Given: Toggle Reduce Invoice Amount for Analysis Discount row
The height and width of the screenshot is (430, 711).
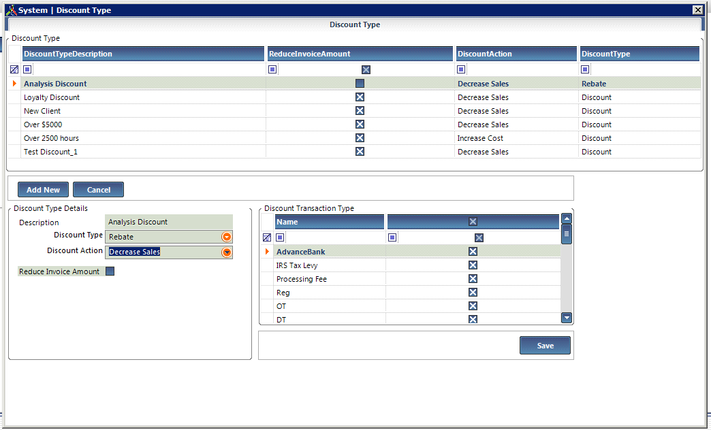Looking at the screenshot, I should click(x=360, y=84).
